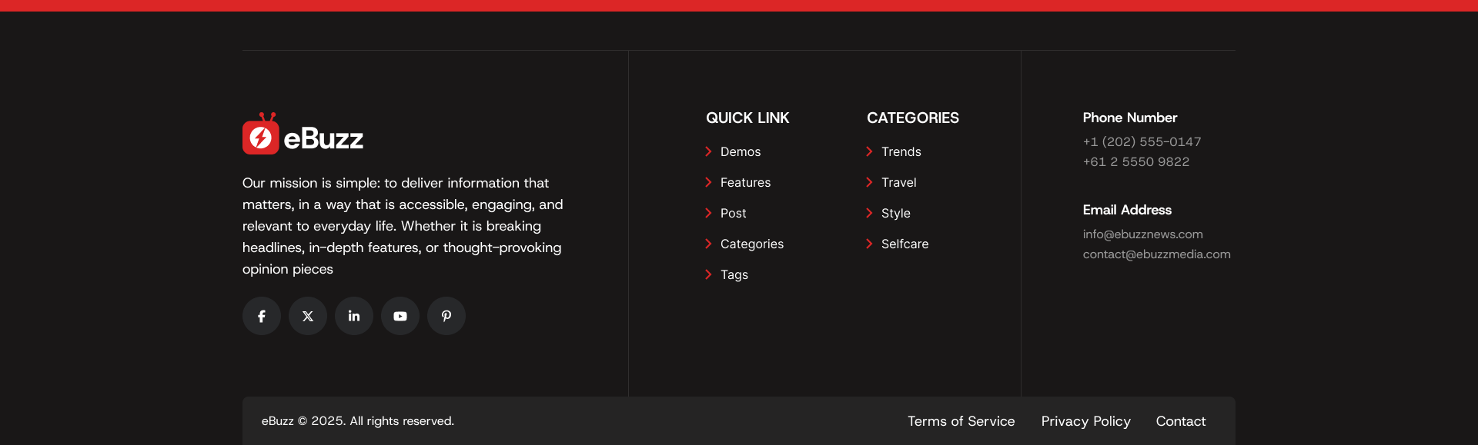Viewport: 1478px width, 445px height.
Task: Open the Facebook social icon
Action: [x=262, y=316]
